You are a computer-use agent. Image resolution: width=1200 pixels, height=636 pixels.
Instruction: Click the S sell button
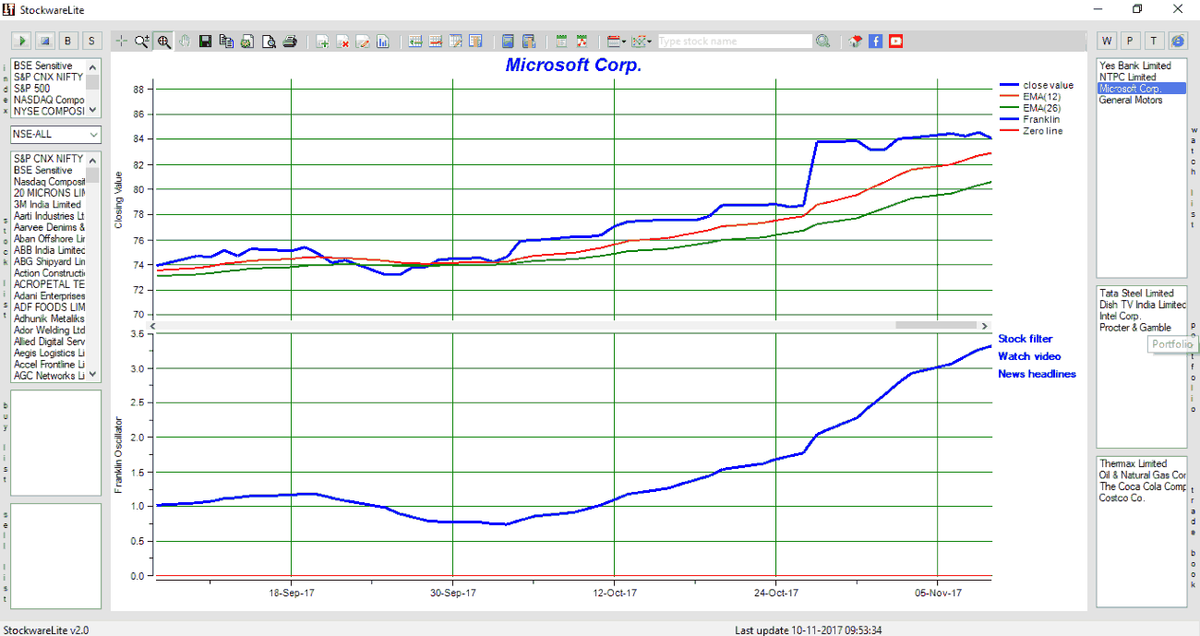[90, 41]
